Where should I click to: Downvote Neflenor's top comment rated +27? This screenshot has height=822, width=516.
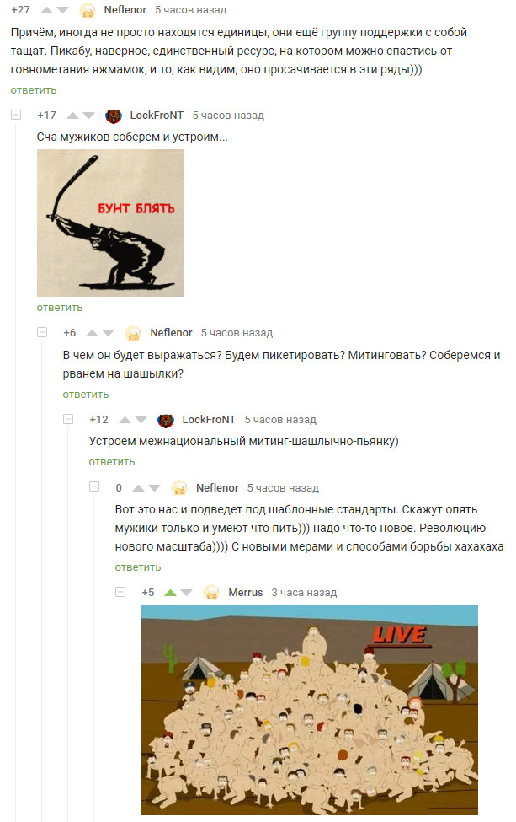[x=63, y=10]
